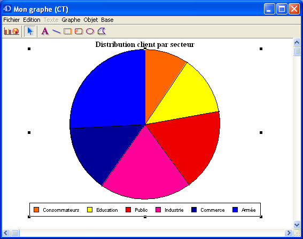Screen dimensions: 303x239
Task: Pick the rectangle drawing tool
Action: [x=68, y=31]
